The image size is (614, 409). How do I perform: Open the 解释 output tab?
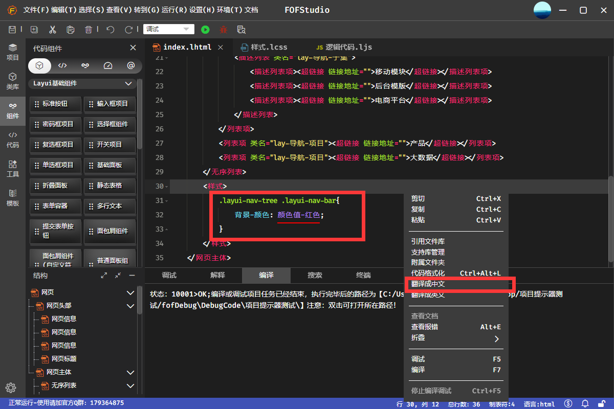[x=217, y=275]
